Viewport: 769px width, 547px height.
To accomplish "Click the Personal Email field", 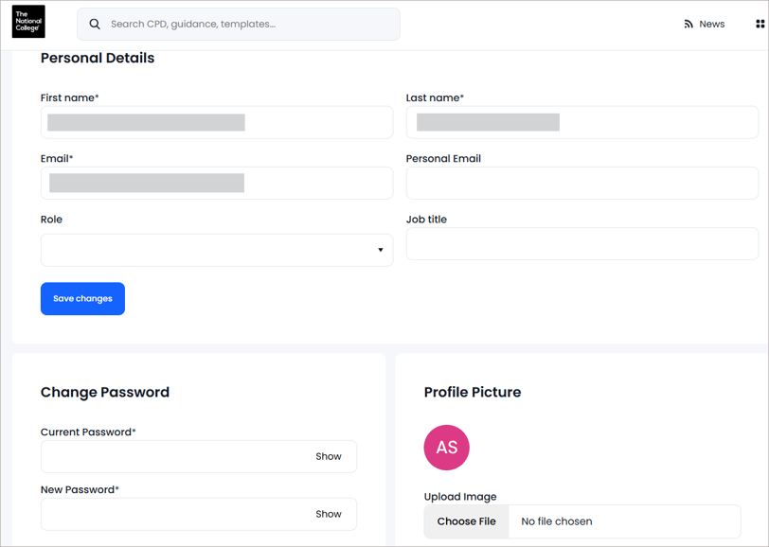I will 581,183.
